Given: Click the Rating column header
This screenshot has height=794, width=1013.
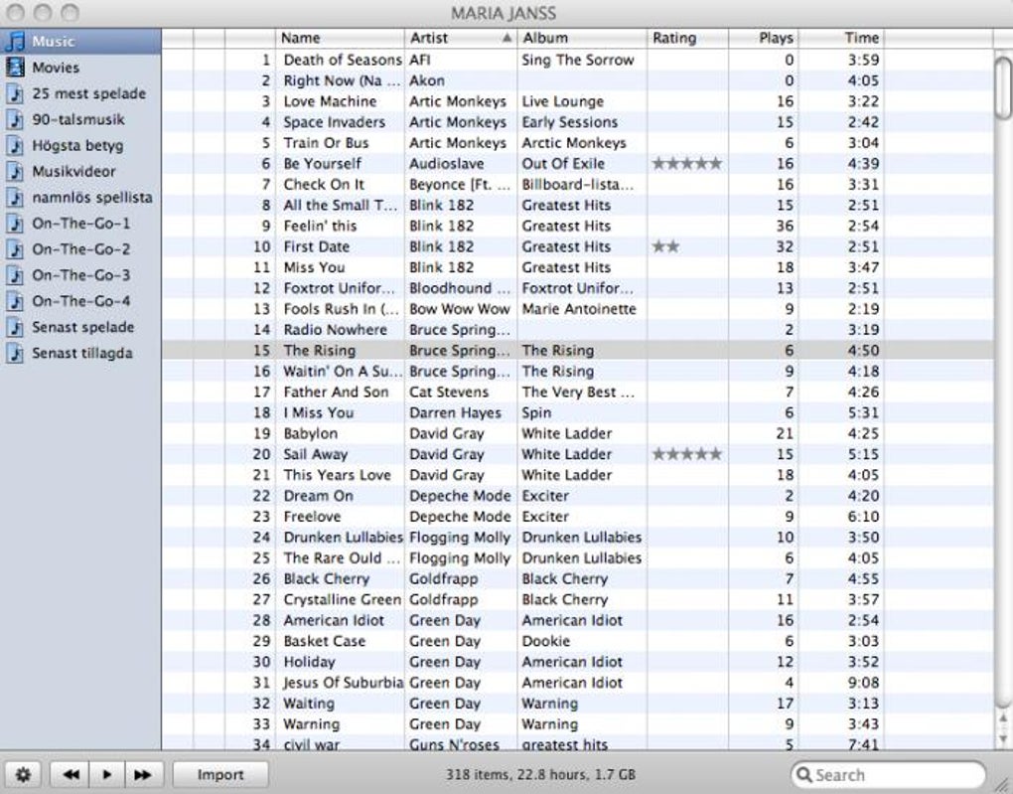Looking at the screenshot, I should 687,38.
